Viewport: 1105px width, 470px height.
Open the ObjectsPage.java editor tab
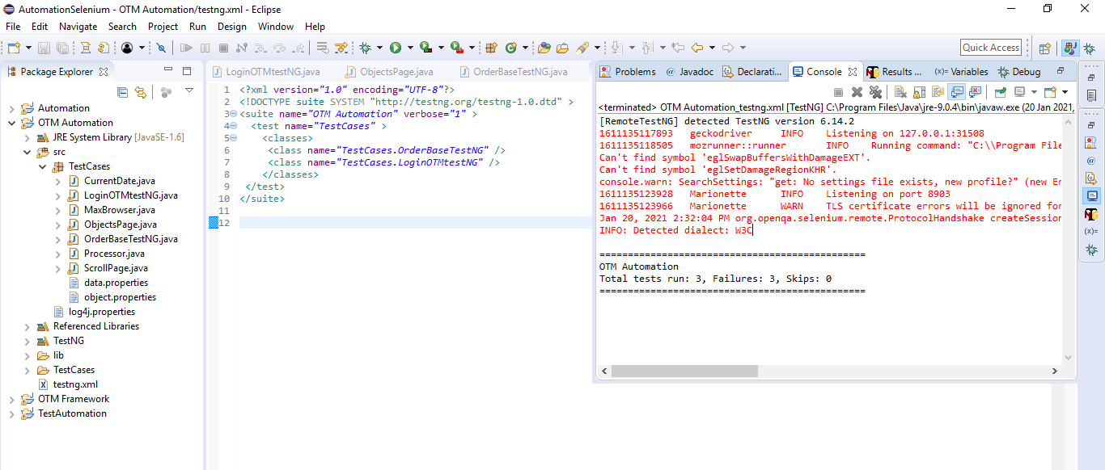click(x=388, y=72)
